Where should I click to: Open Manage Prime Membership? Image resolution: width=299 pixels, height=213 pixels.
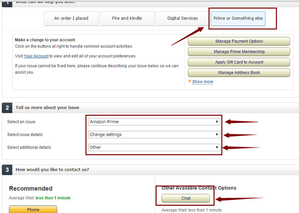pyautogui.click(x=238, y=52)
